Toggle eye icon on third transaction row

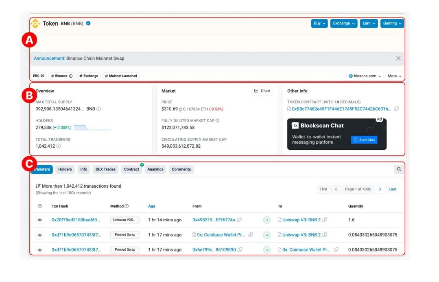(40, 250)
